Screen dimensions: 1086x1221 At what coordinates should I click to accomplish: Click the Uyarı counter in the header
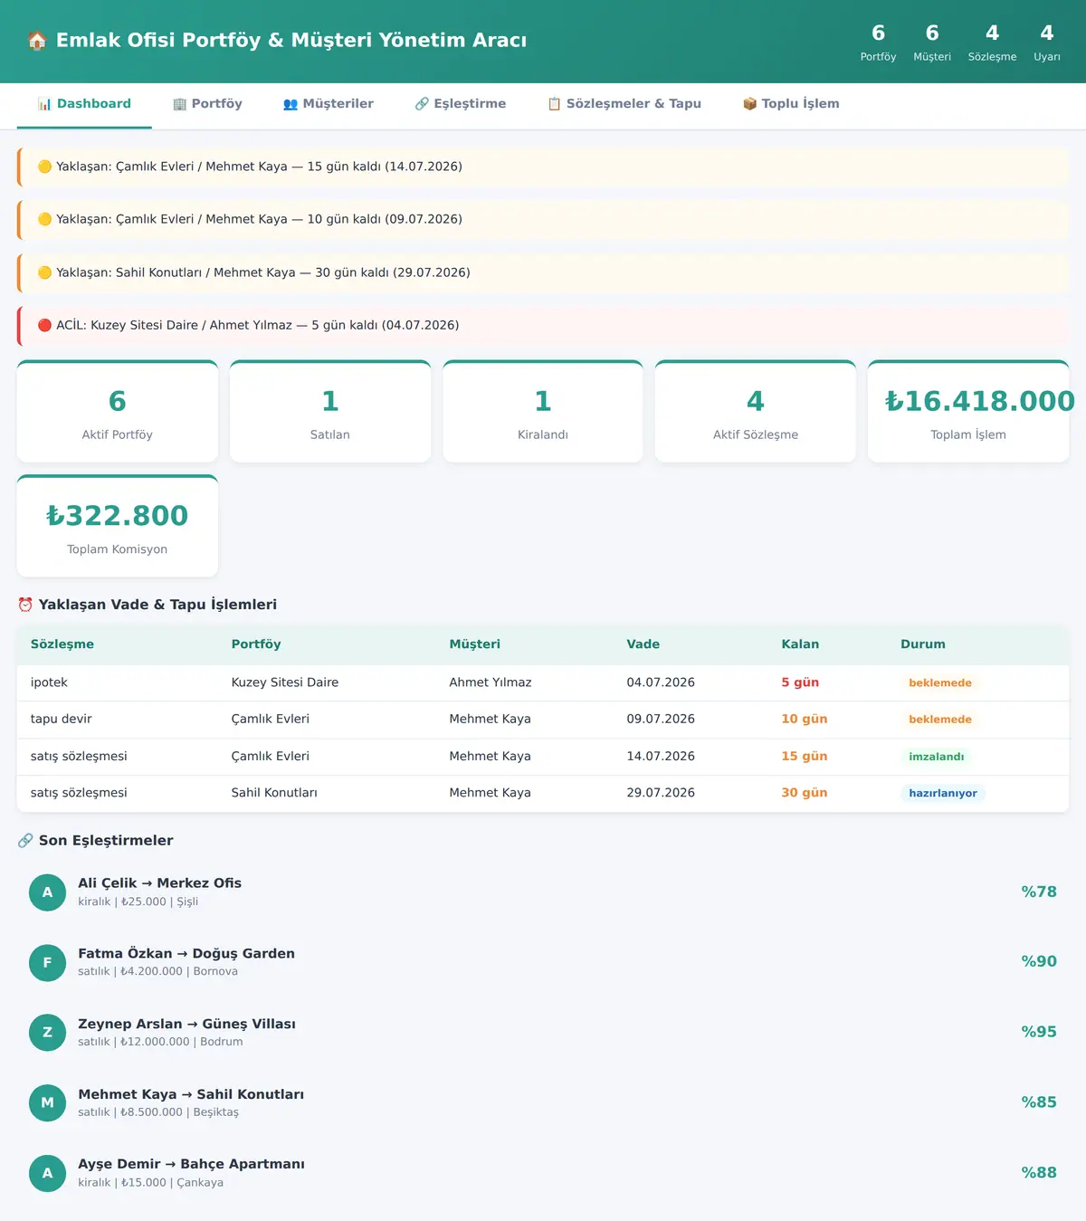pyautogui.click(x=1047, y=43)
